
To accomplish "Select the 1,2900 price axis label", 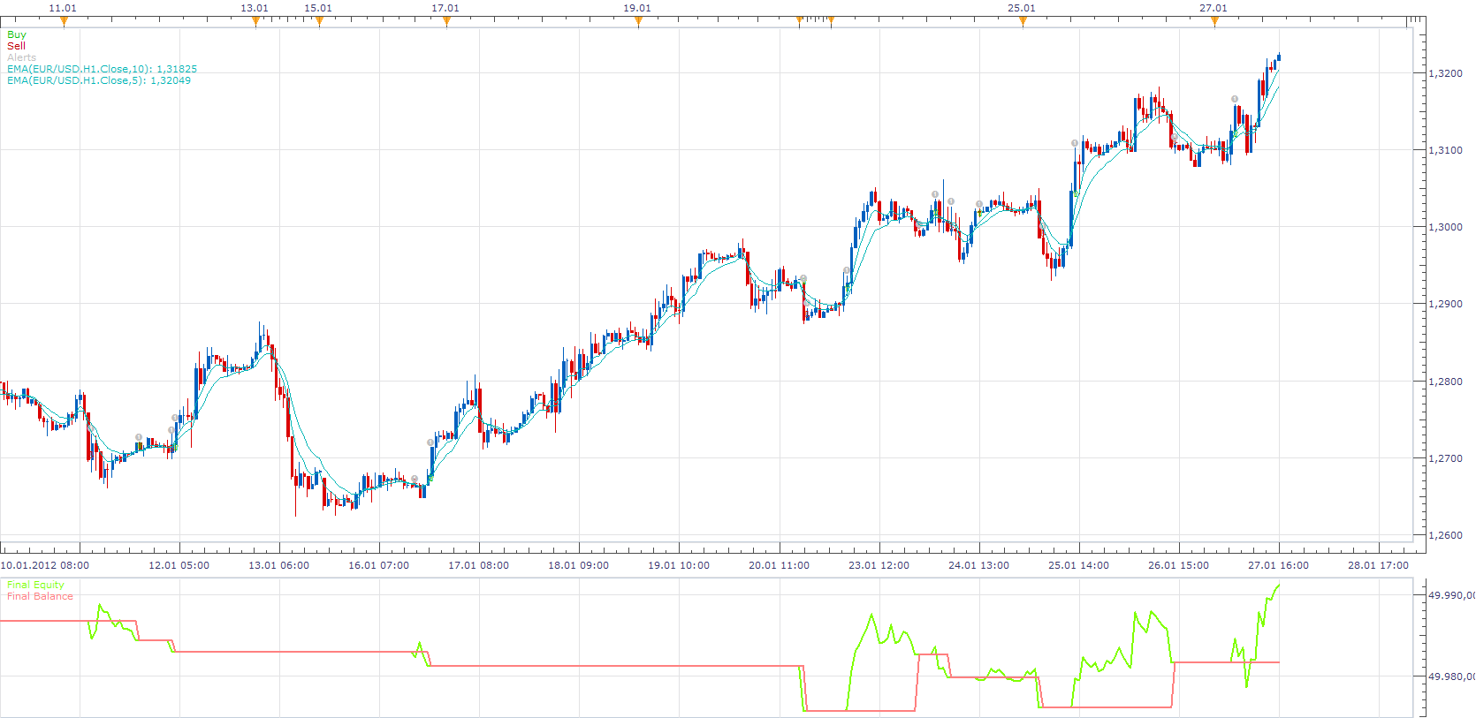I will [x=1446, y=304].
